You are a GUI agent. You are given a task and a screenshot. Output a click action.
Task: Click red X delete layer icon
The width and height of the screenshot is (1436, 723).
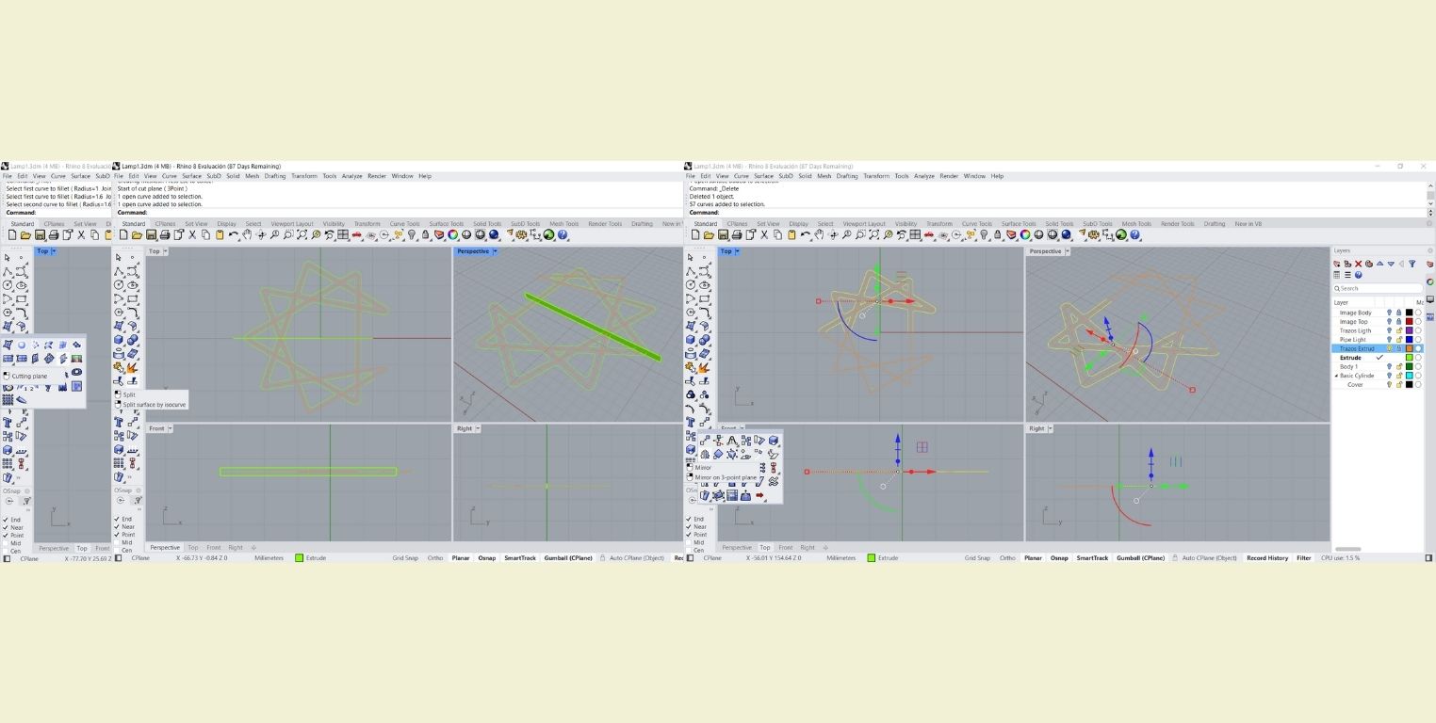coord(1359,264)
